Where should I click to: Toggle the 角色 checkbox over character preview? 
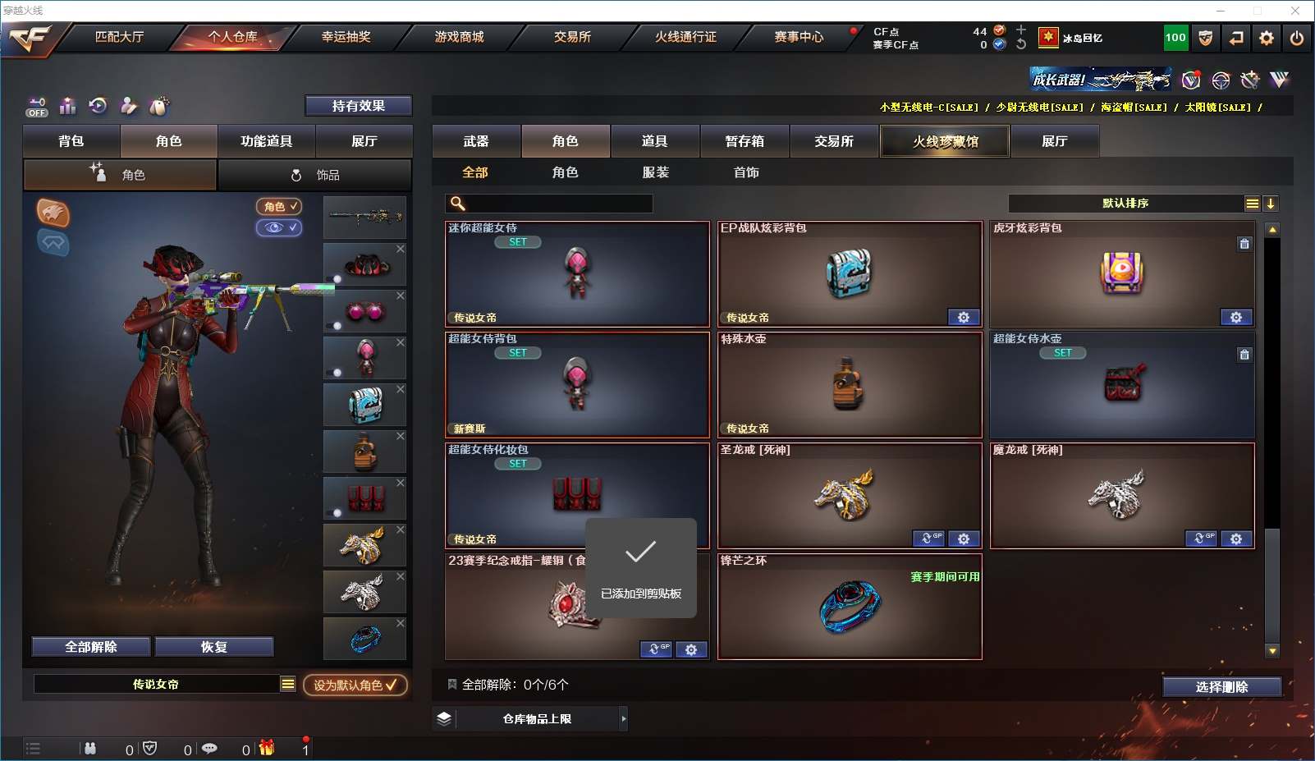click(279, 207)
